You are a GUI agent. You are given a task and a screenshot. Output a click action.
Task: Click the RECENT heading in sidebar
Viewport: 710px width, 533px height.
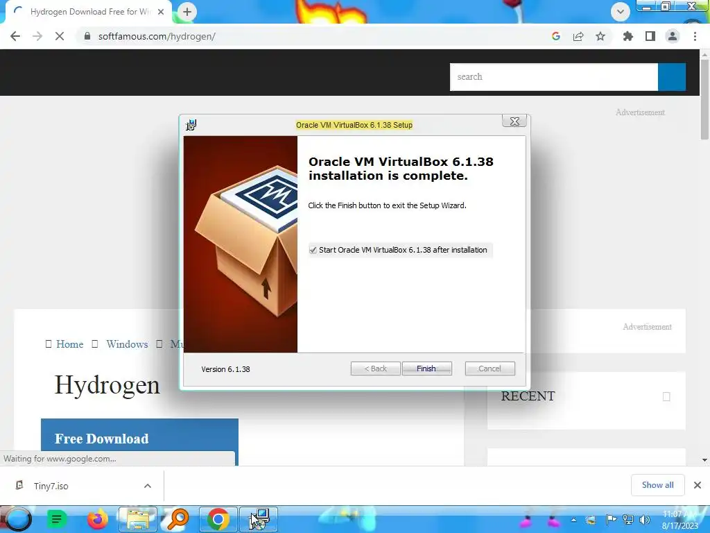[528, 396]
